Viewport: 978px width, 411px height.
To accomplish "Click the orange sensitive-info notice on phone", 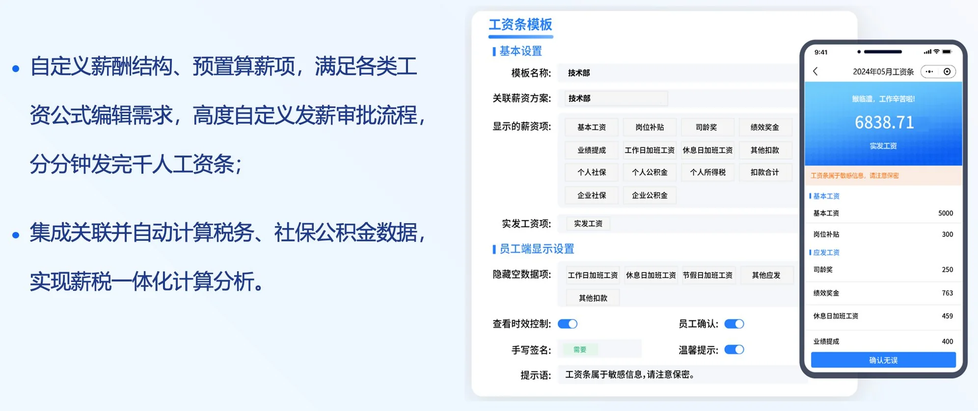I will click(x=883, y=176).
